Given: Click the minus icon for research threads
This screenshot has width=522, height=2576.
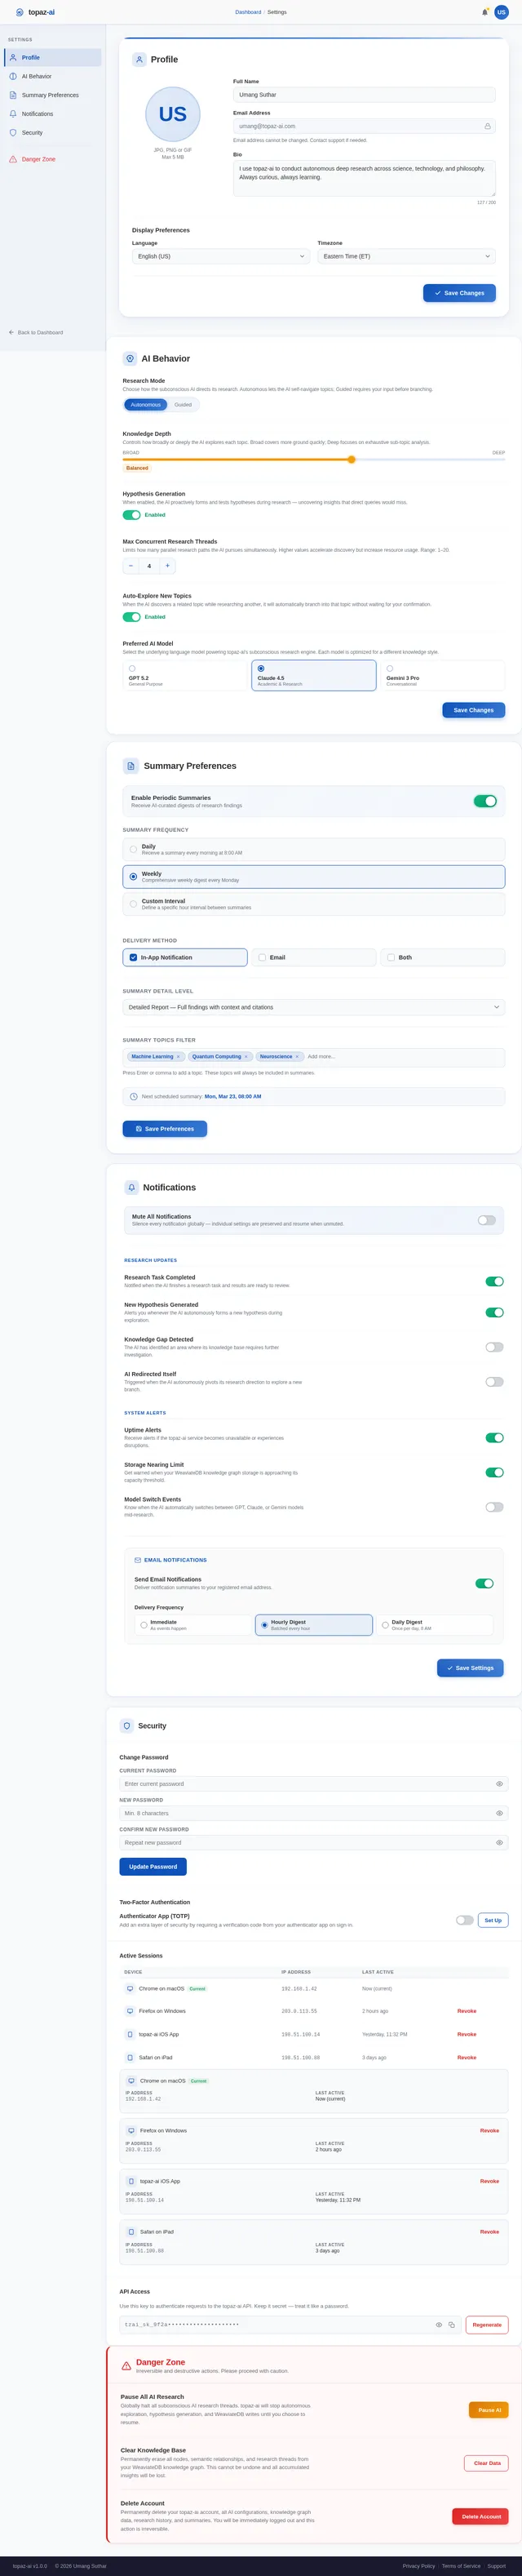Looking at the screenshot, I should point(131,565).
